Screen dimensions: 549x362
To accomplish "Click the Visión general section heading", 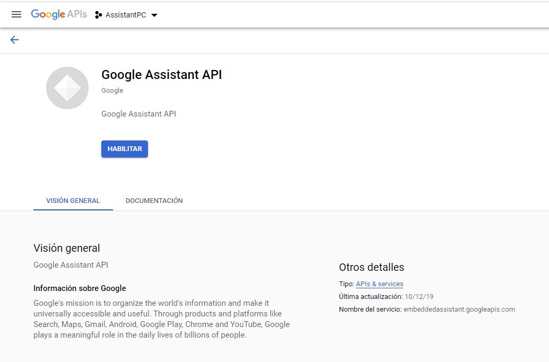I will [66, 248].
